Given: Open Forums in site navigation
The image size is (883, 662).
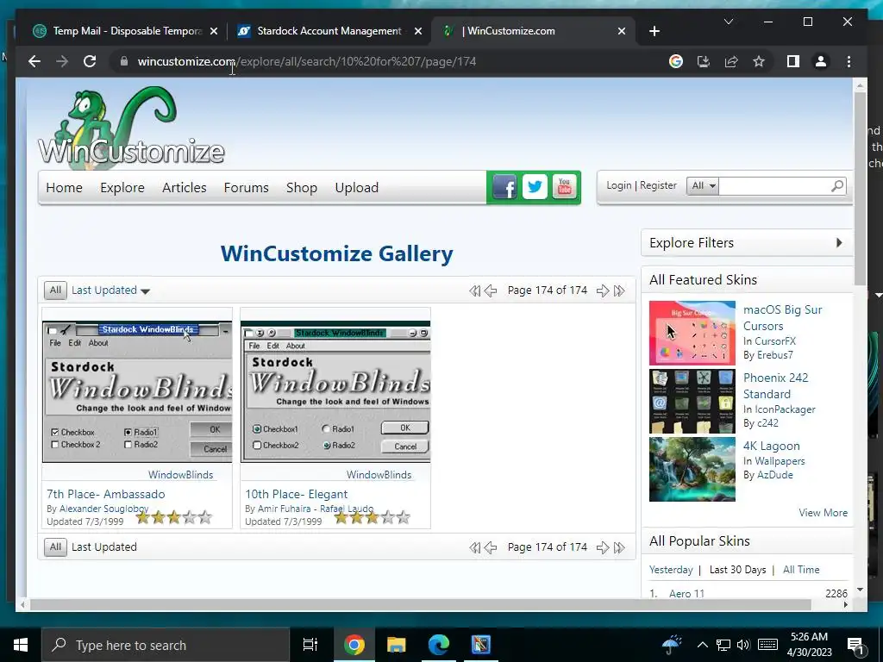Looking at the screenshot, I should (x=246, y=187).
